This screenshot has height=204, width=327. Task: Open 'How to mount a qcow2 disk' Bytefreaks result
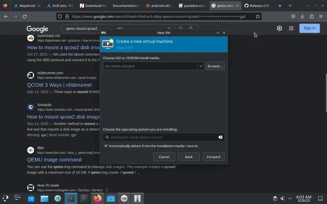pyautogui.click(x=64, y=47)
